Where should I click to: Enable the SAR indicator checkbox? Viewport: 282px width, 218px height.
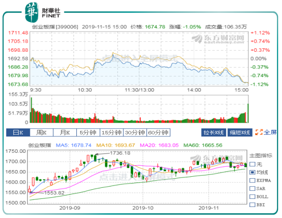[x=252, y=188]
